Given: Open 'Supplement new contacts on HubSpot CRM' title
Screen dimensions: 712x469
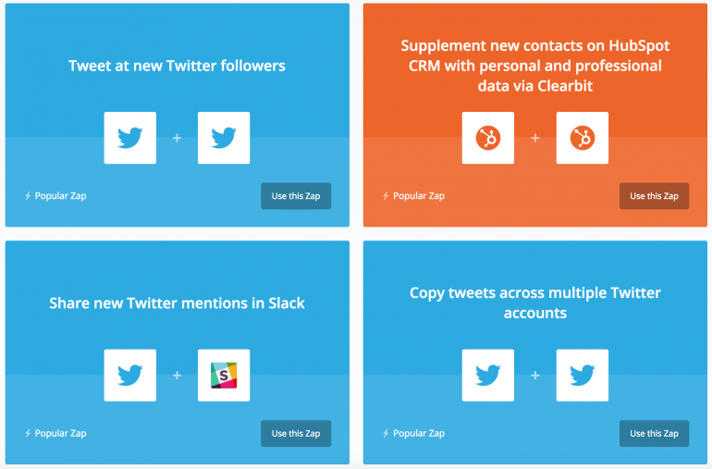Looking at the screenshot, I should point(534,66).
